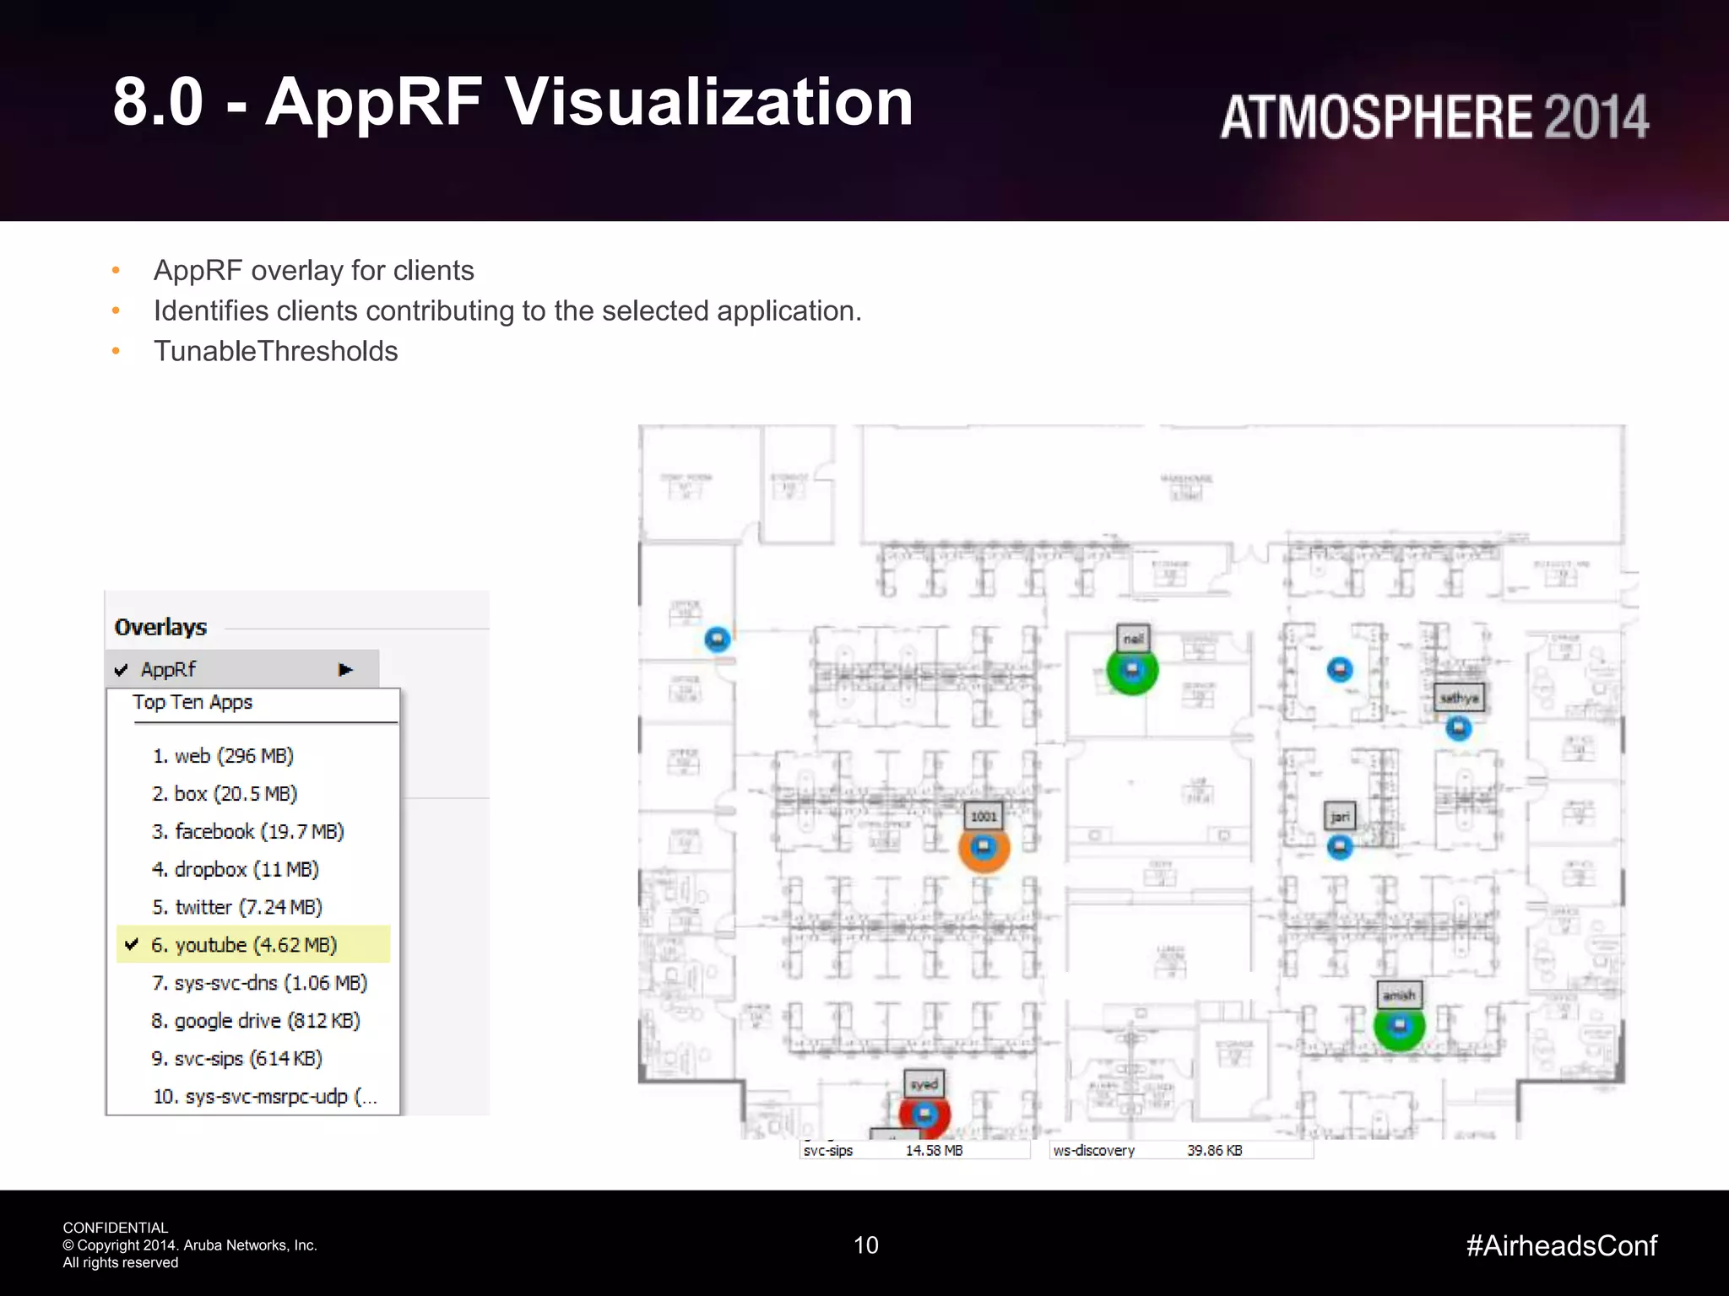This screenshot has width=1729, height=1296.
Task: Click the red client icon labeled syed
Action: (x=924, y=1115)
